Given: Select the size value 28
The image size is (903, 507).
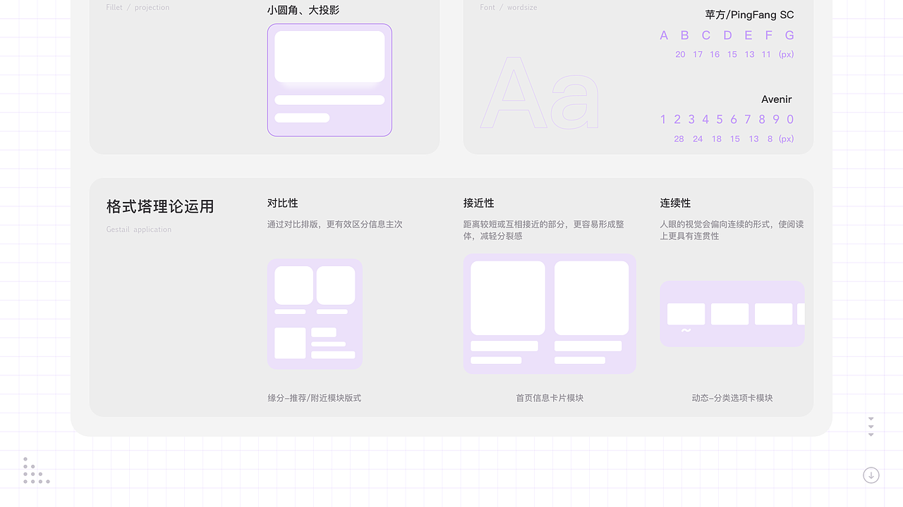Looking at the screenshot, I should [x=679, y=139].
